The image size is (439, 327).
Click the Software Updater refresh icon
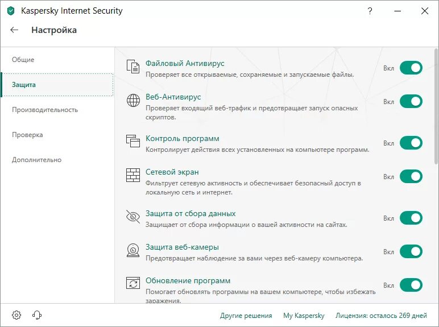tap(132, 284)
